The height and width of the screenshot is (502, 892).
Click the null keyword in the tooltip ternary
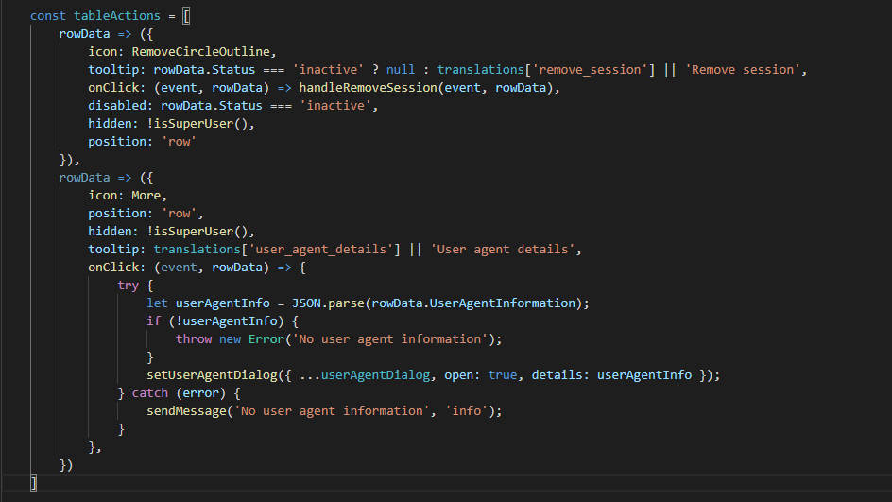tap(401, 69)
